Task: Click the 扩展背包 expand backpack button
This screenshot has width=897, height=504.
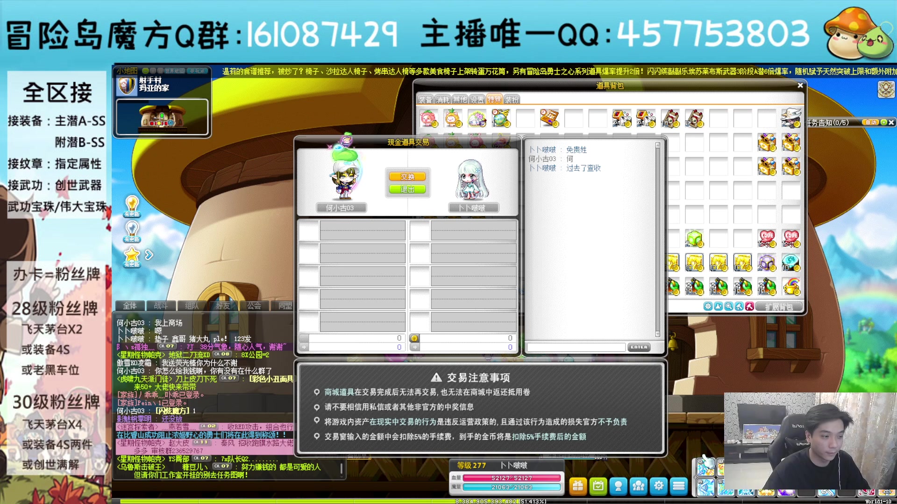Action: 779,307
